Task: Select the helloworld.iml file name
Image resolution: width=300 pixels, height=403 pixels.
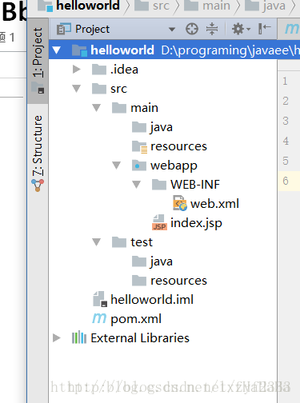Action: coord(152,300)
